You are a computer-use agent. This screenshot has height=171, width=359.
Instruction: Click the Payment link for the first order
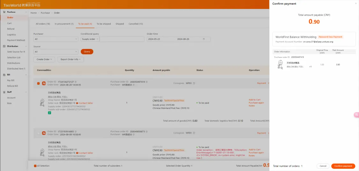pos(261,83)
